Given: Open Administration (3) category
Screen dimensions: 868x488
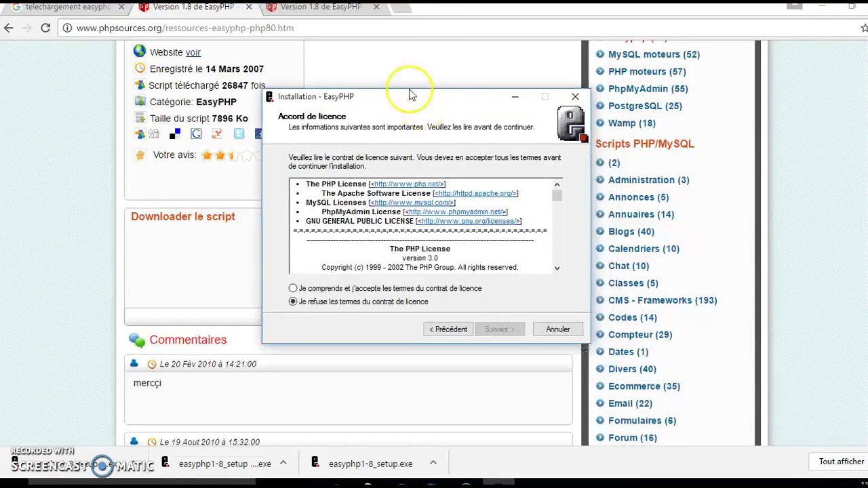Looking at the screenshot, I should [x=648, y=180].
